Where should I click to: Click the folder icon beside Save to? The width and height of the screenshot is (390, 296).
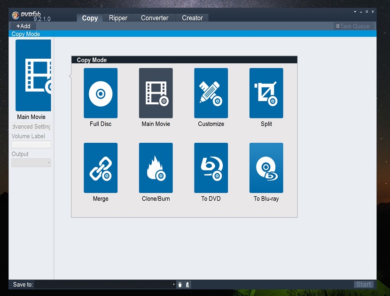[x=180, y=285]
